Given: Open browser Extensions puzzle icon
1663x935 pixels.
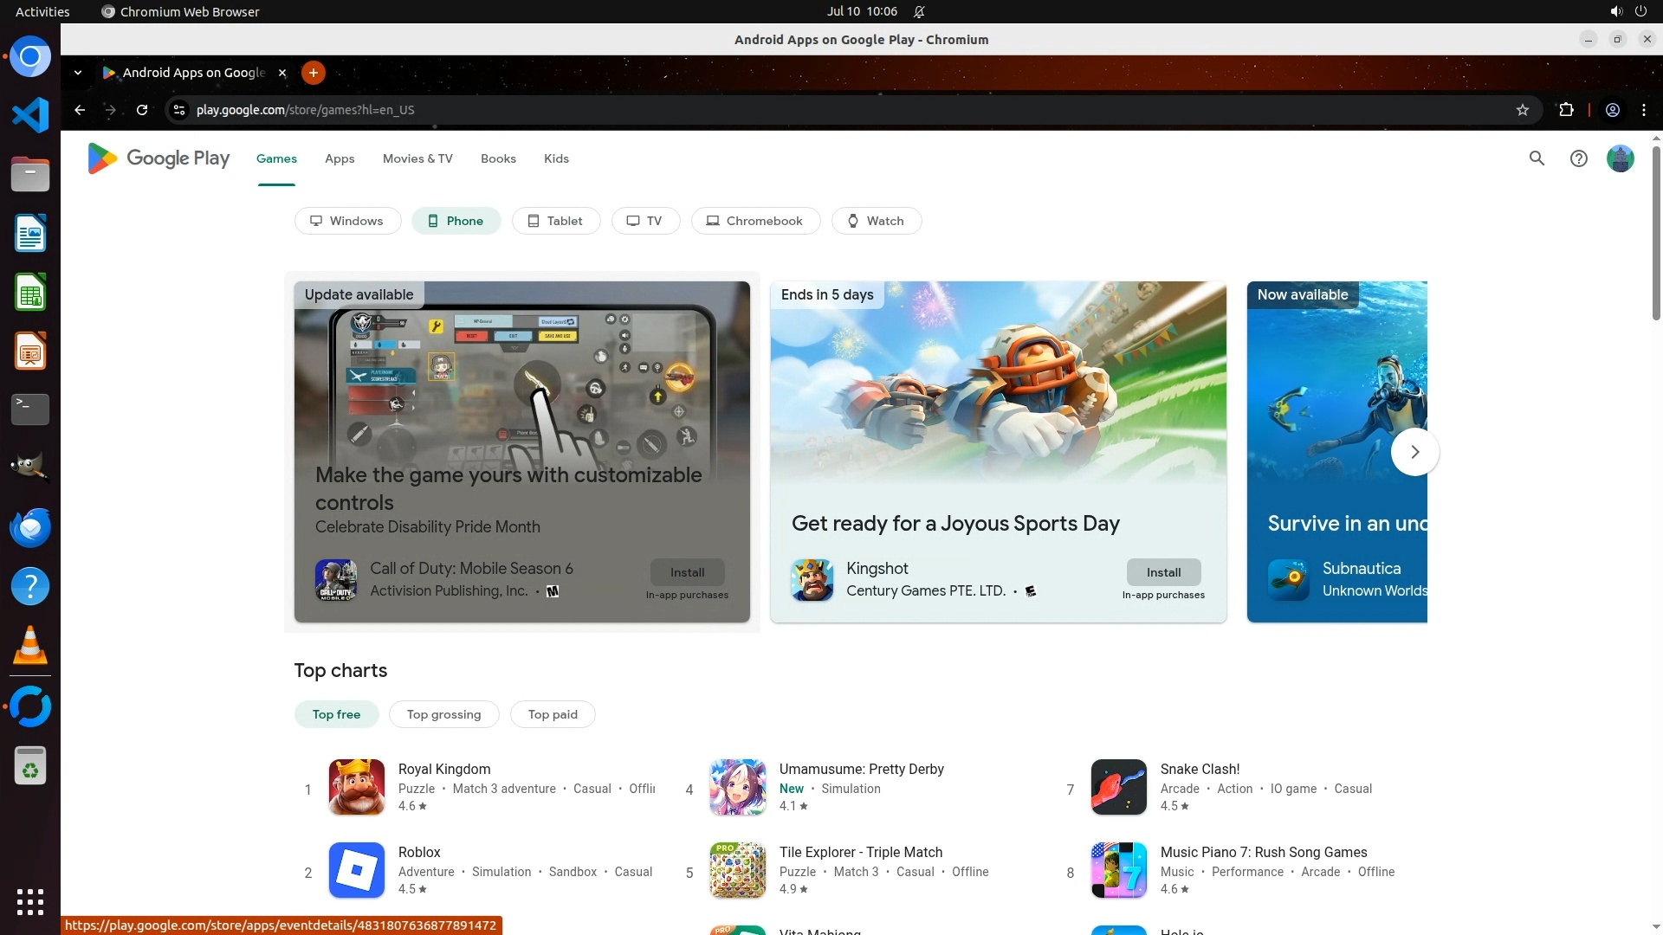Looking at the screenshot, I should point(1566,110).
